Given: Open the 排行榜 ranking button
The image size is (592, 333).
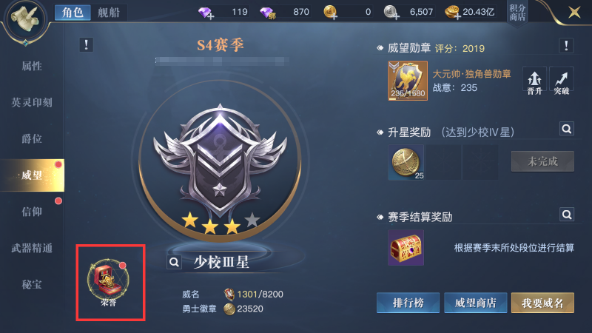Looking at the screenshot, I should pyautogui.click(x=408, y=303).
